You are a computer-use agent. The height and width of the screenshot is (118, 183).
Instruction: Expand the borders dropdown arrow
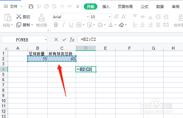click(x=83, y=25)
